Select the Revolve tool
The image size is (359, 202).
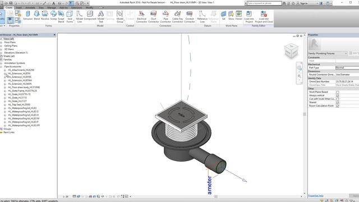(x=45, y=16)
